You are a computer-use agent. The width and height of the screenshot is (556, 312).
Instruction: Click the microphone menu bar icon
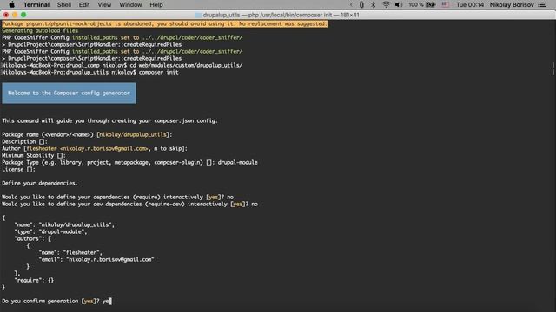click(x=361, y=4)
